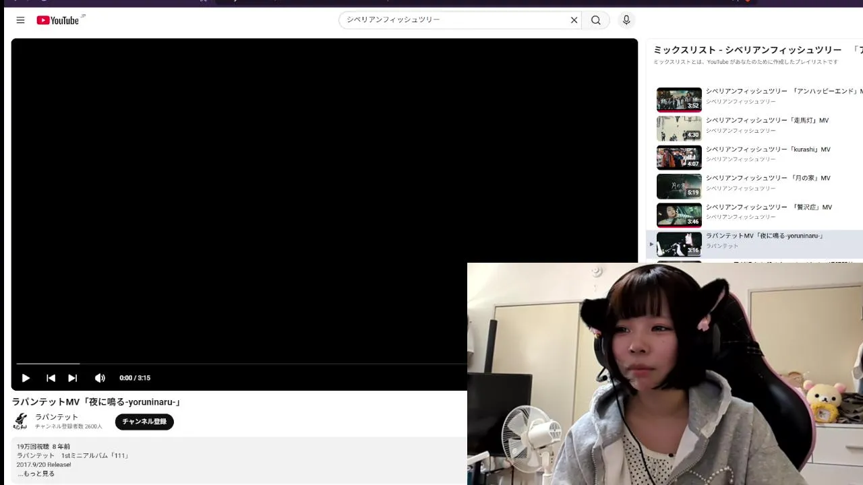Select playlist title 「贅沢症」MV

click(x=769, y=207)
